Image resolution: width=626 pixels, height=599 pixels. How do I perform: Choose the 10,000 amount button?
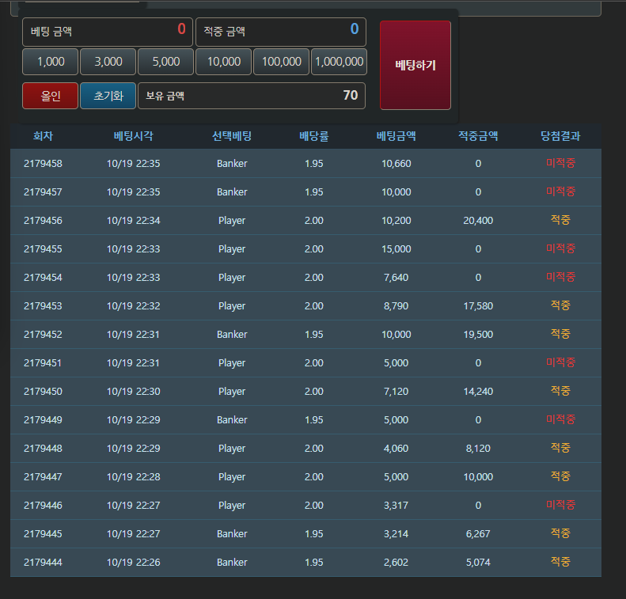[x=223, y=62]
